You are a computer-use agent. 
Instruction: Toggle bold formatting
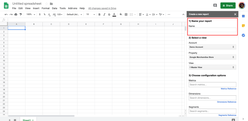coord(99,15)
